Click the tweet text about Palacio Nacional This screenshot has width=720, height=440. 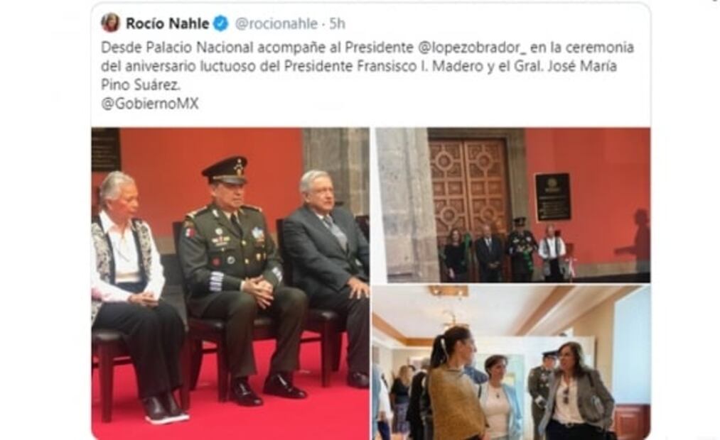pos(367,66)
